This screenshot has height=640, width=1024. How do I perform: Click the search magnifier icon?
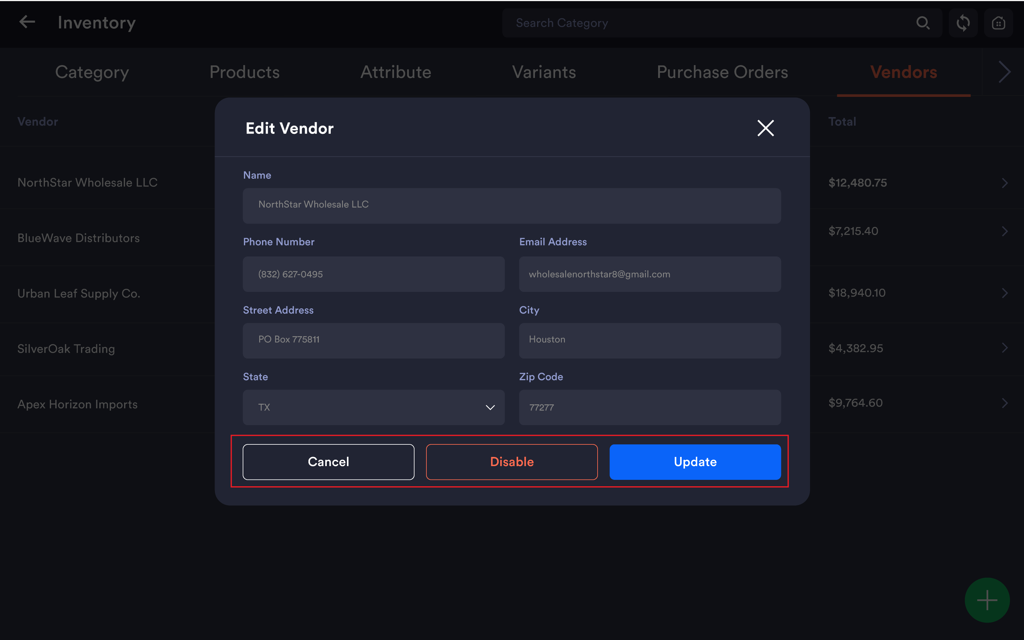(x=923, y=23)
